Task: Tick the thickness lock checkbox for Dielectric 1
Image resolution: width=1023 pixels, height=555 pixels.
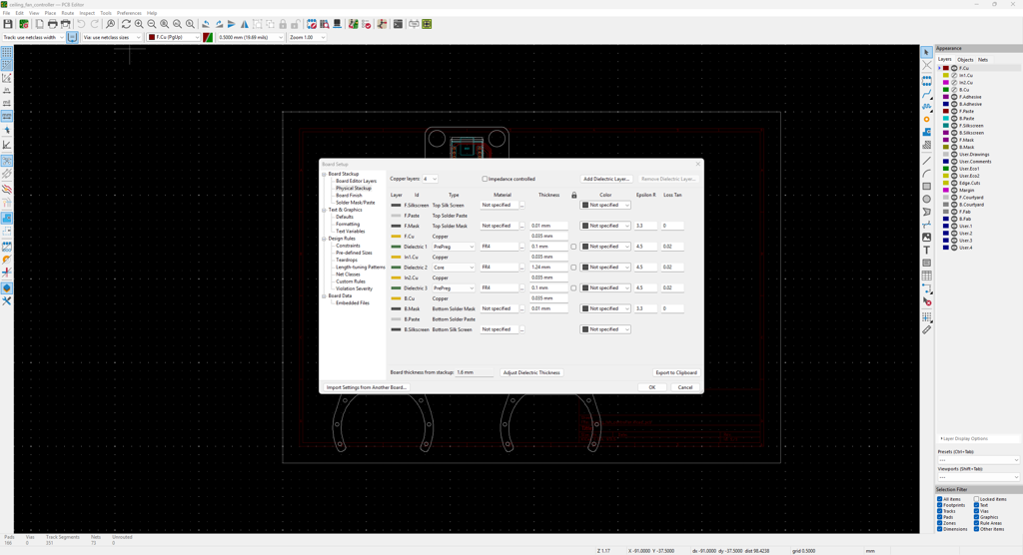Action: click(x=573, y=247)
